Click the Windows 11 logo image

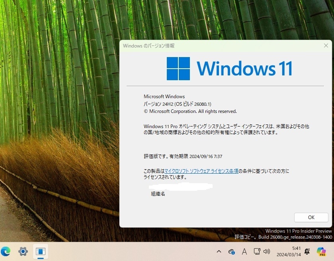(x=229, y=69)
